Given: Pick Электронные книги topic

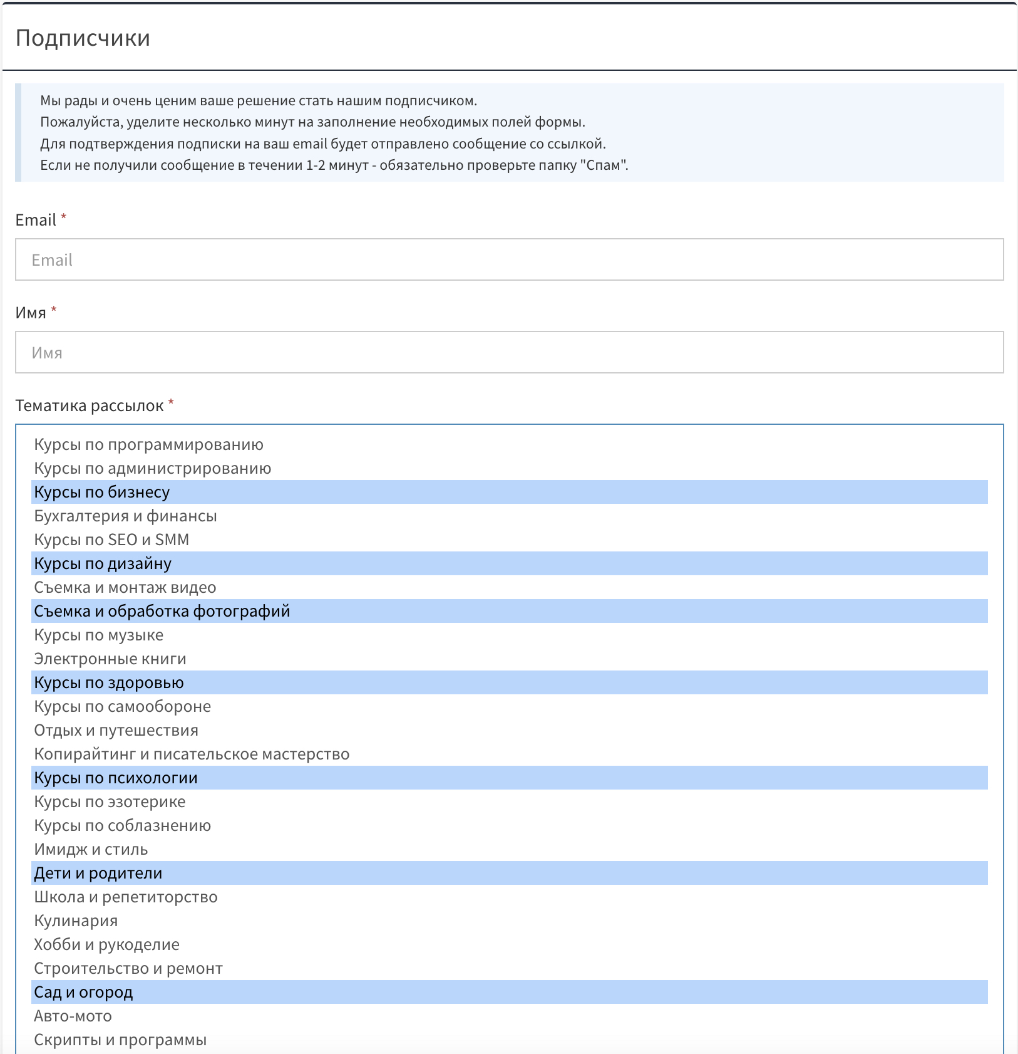Looking at the screenshot, I should (110, 659).
